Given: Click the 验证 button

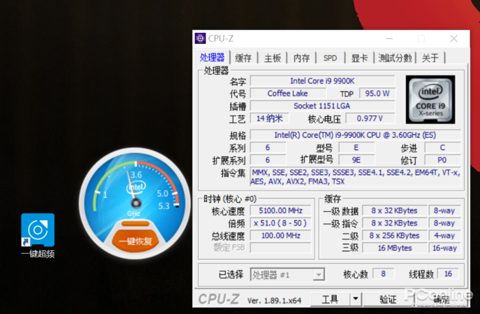Looking at the screenshot, I should click(388, 299).
